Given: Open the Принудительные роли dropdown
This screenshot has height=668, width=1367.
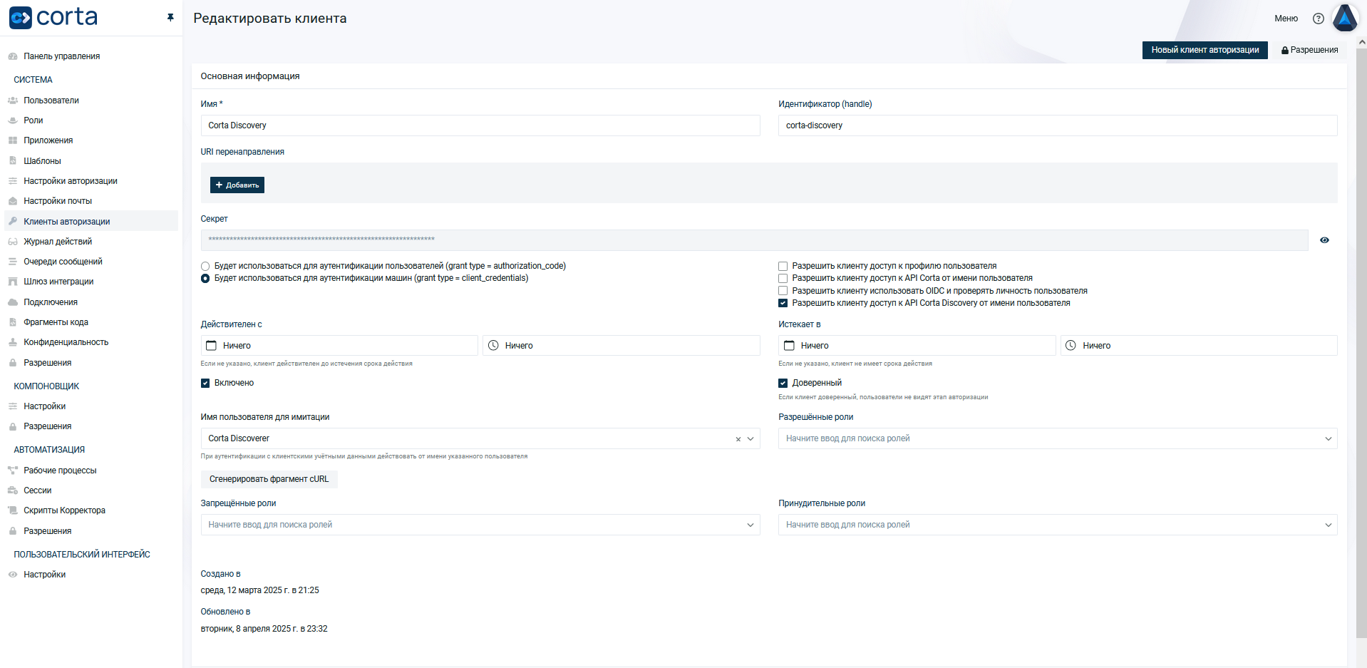Looking at the screenshot, I should tap(1058, 525).
